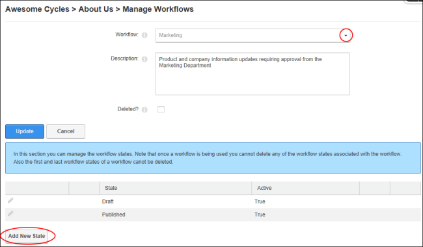Edit the Draft state via pencil icon
The height and width of the screenshot is (247, 423).
tap(10, 200)
